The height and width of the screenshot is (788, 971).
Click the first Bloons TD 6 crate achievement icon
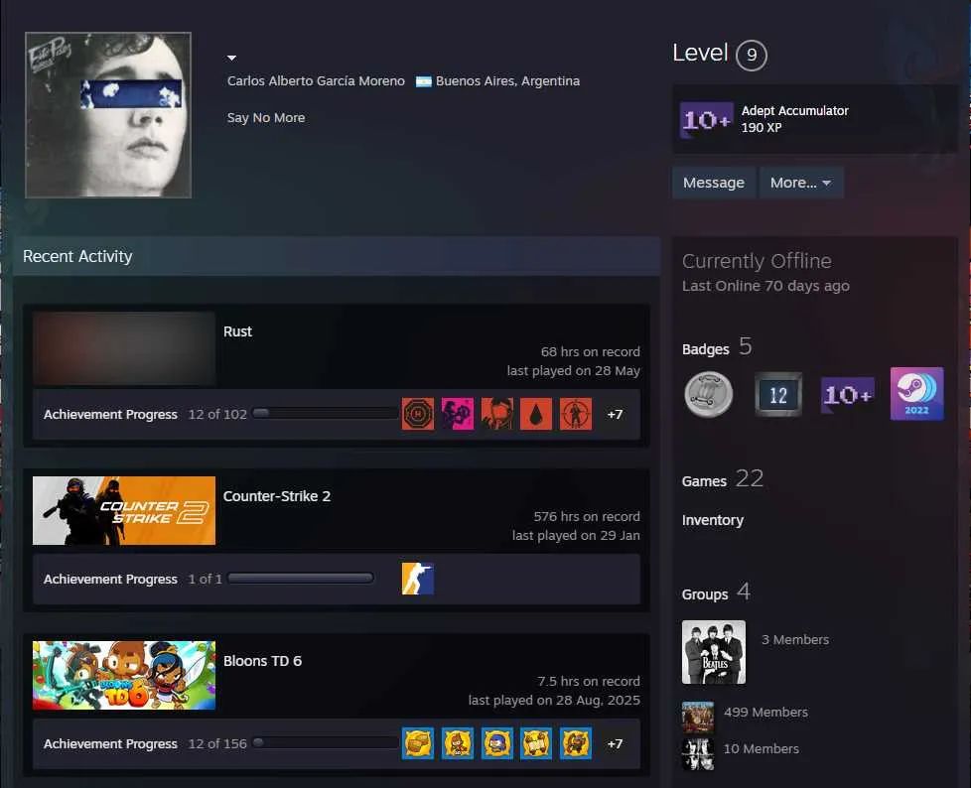(x=418, y=743)
